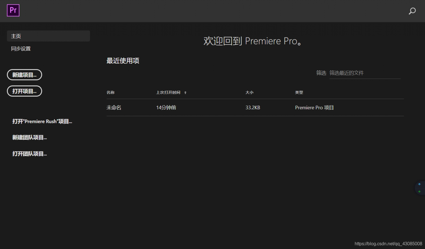This screenshot has width=425, height=249.
Task: Choose 新建团队项目... link
Action: [30, 137]
